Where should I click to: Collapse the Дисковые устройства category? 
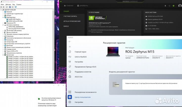[x=3, y=25]
